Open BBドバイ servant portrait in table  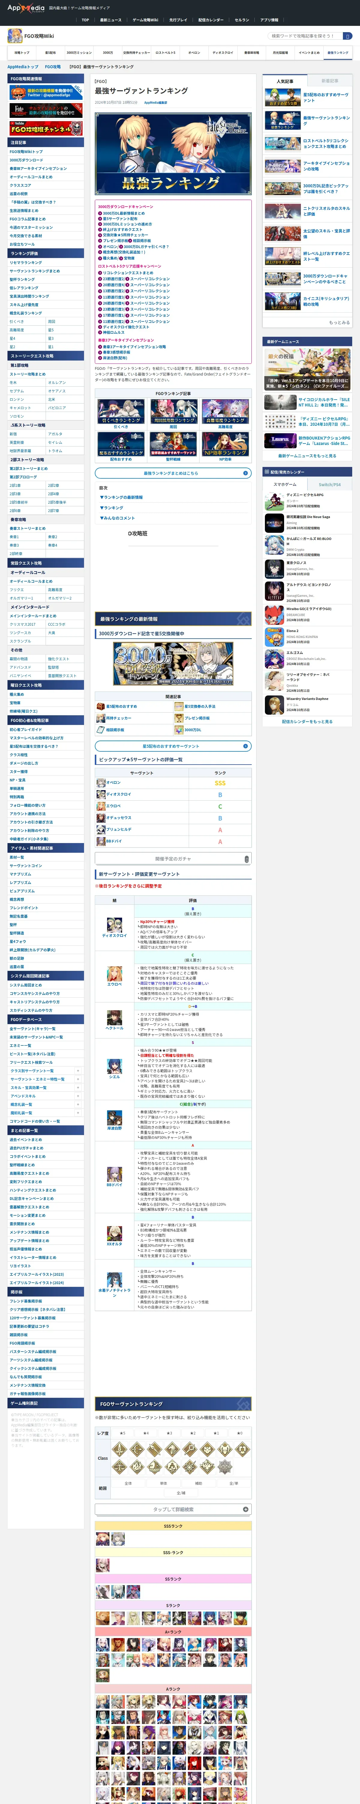pos(101,841)
